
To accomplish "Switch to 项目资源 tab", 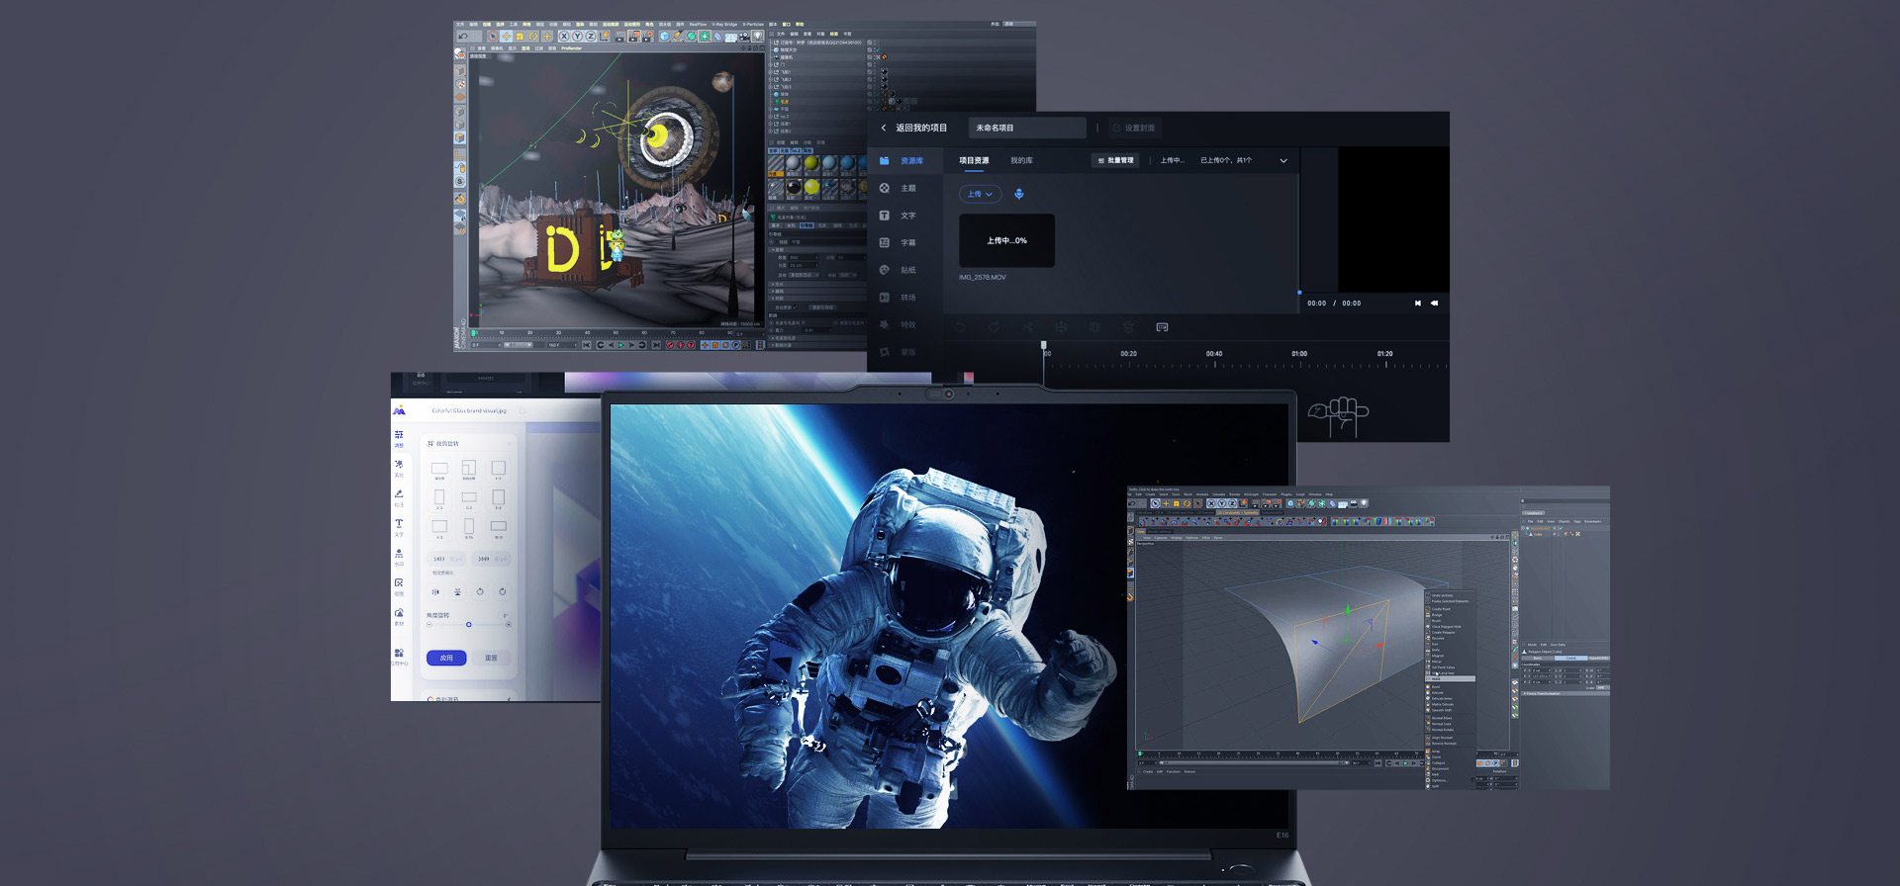I will [x=974, y=160].
